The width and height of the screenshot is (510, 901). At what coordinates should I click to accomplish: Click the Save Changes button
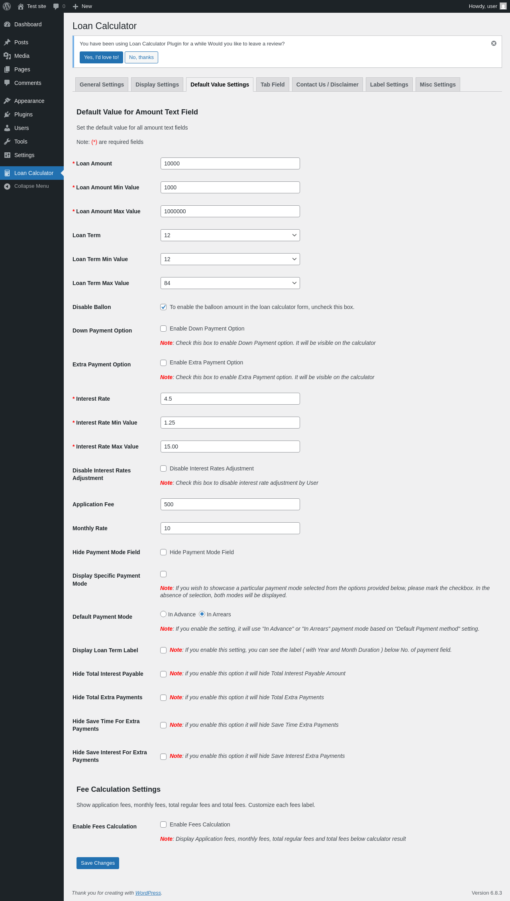98,863
